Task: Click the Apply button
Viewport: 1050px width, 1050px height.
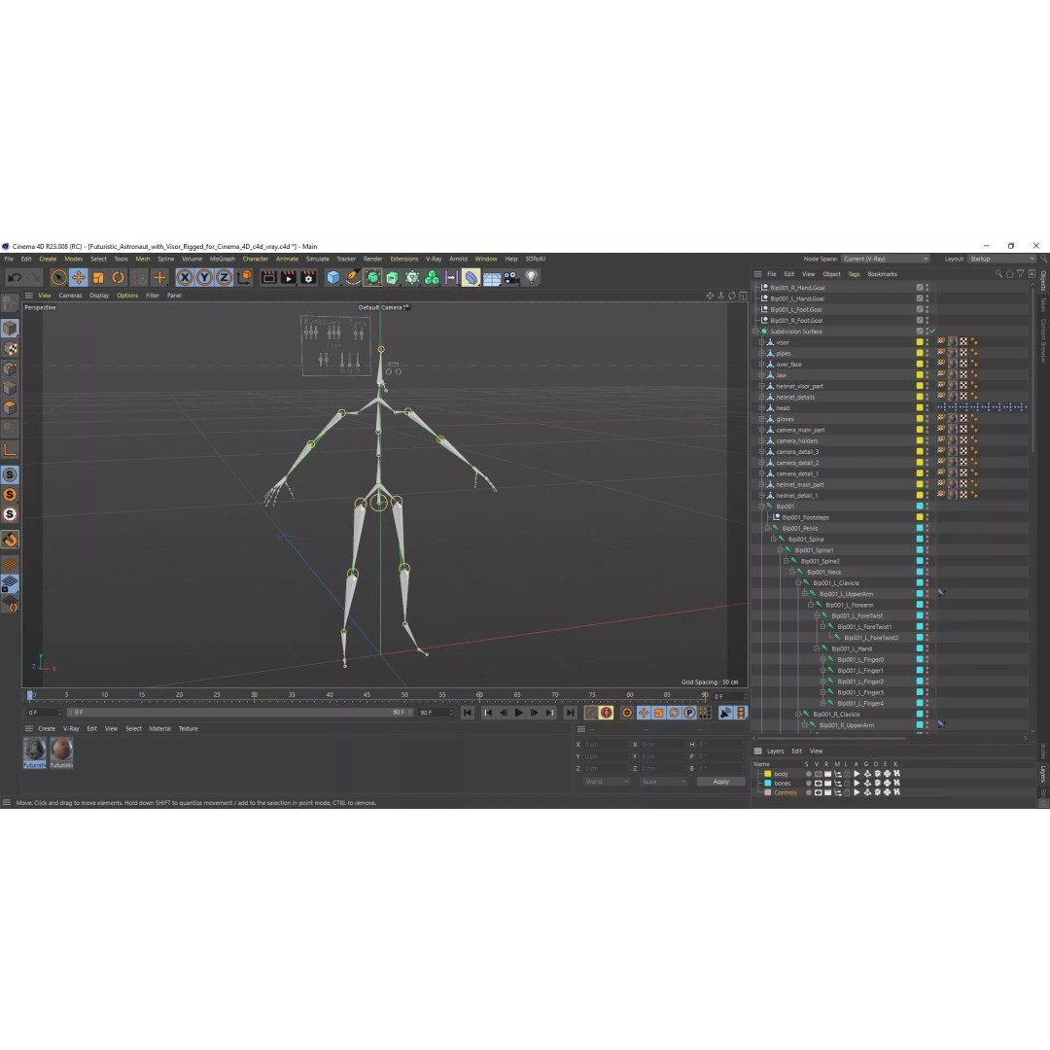Action: 720,782
